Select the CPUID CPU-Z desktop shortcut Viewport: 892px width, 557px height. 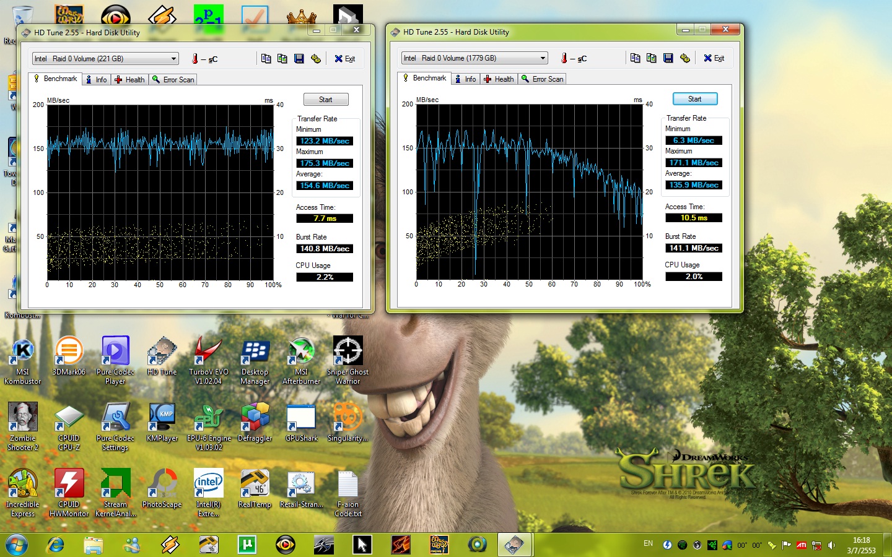(69, 427)
